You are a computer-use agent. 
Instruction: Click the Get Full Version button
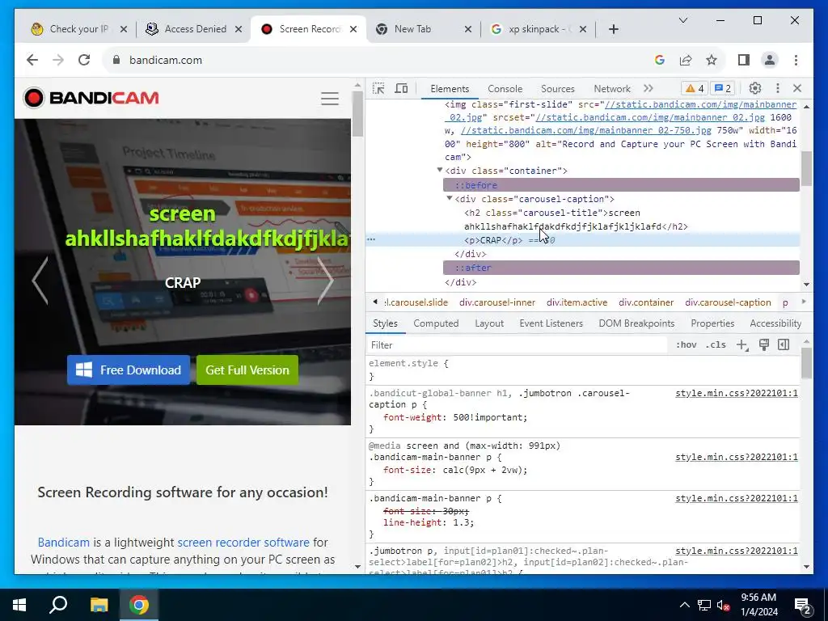point(247,370)
